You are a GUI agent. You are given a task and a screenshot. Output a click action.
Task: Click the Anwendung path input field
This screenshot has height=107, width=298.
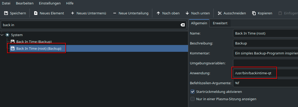[265, 73]
